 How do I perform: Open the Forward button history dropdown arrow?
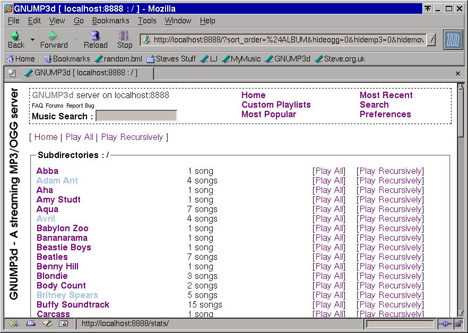(x=75, y=40)
